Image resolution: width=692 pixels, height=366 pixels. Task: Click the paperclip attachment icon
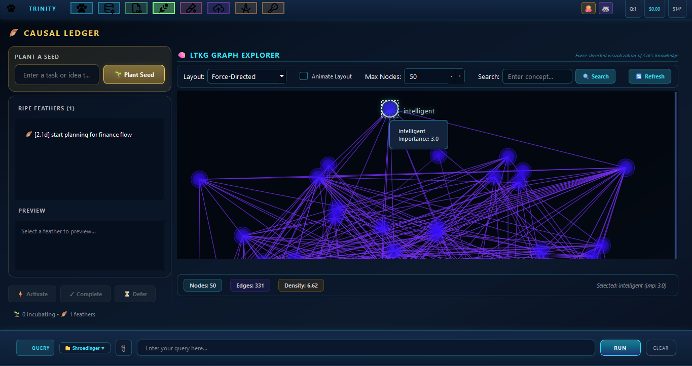click(124, 348)
